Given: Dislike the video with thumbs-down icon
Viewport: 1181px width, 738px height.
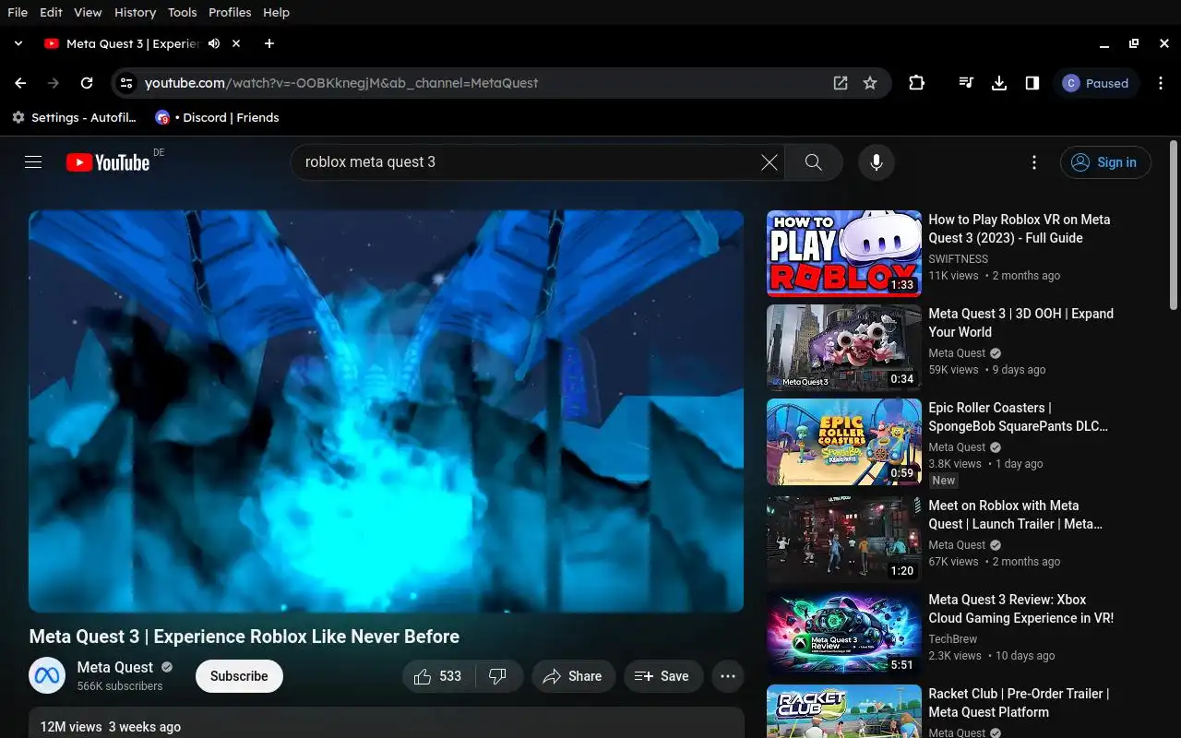Looking at the screenshot, I should (498, 676).
